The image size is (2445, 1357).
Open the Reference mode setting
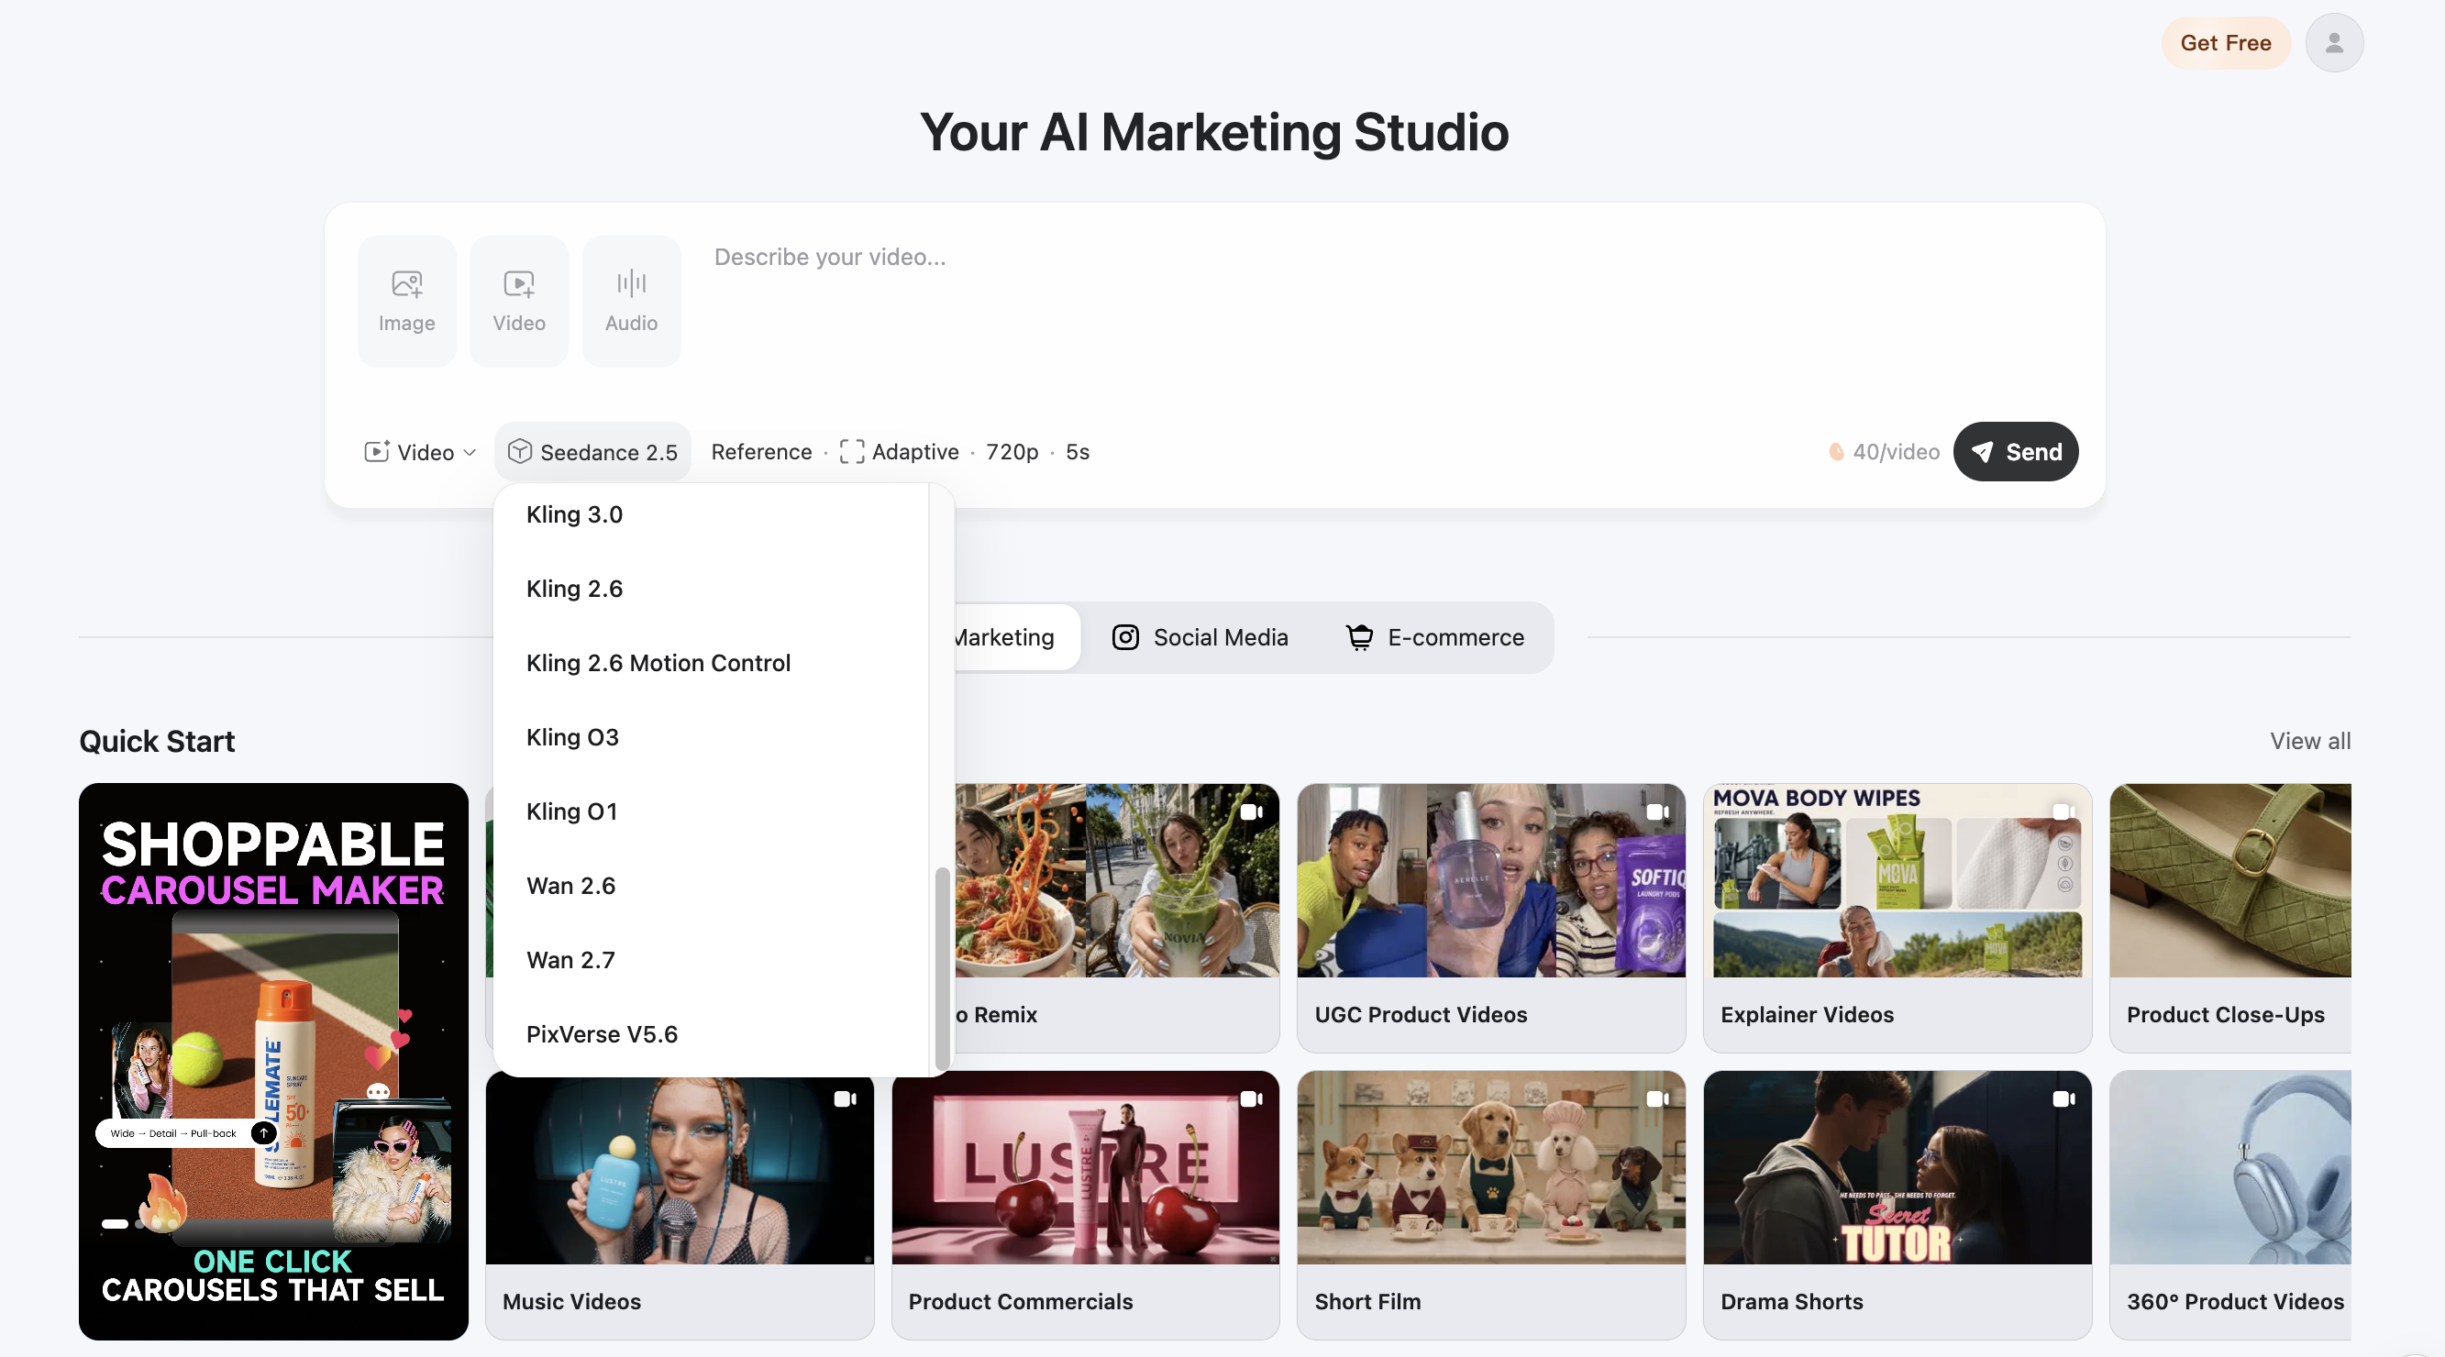[x=761, y=452]
